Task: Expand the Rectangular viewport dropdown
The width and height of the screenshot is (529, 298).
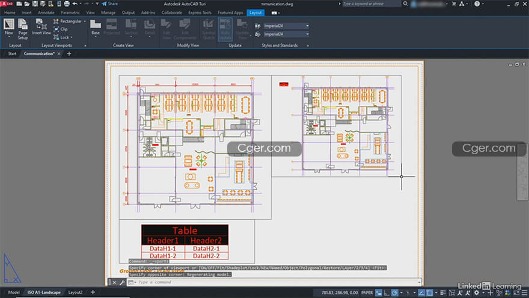Action: coord(85,21)
